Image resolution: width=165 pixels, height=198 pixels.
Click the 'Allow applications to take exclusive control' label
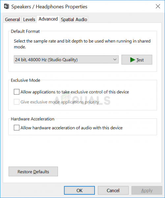[75, 92]
